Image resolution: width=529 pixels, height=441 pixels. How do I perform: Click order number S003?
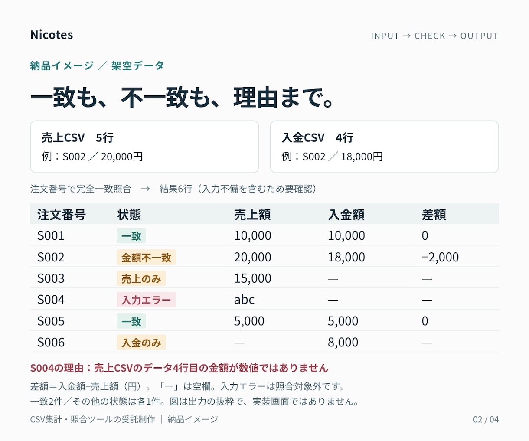pyautogui.click(x=51, y=278)
